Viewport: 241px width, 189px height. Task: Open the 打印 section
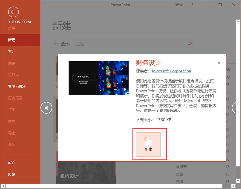tap(12, 110)
